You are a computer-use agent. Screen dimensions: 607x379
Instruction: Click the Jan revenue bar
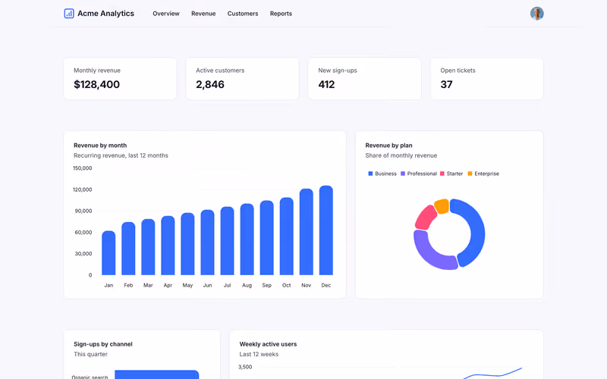pyautogui.click(x=109, y=253)
